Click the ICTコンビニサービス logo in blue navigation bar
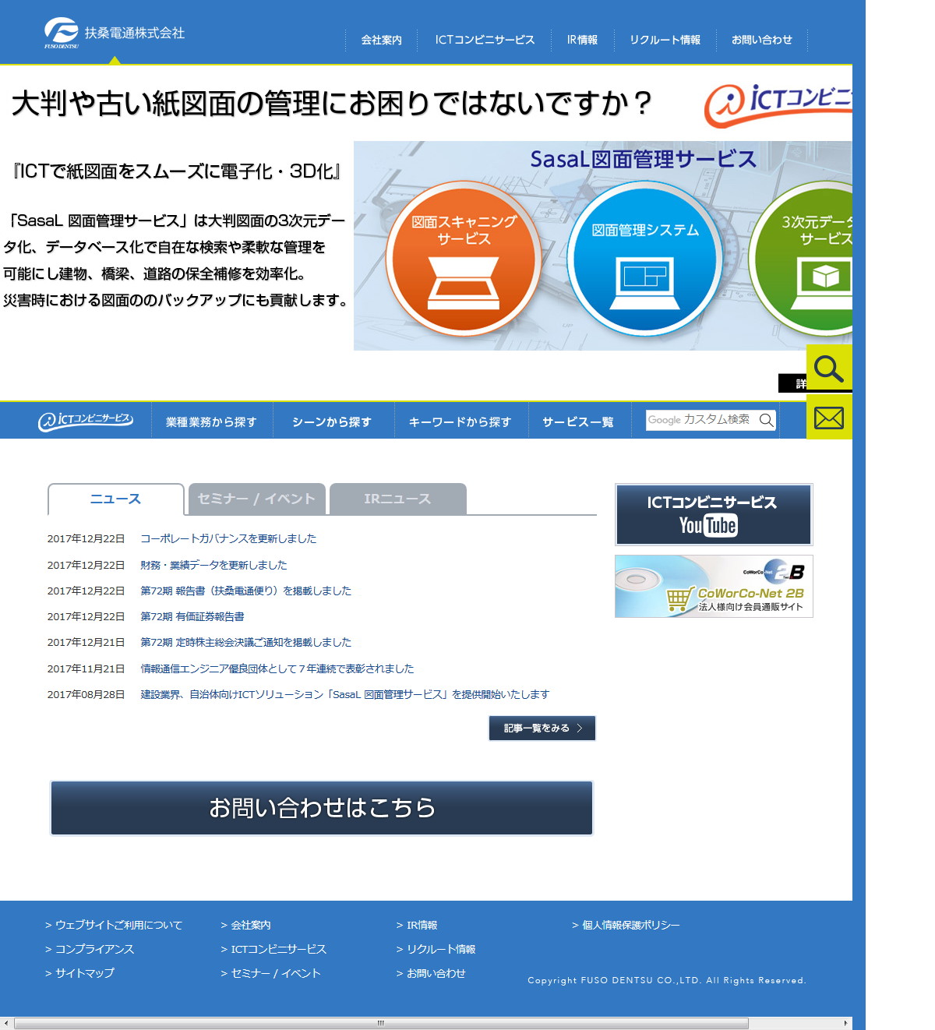This screenshot has height=1030, width=935. [x=86, y=421]
